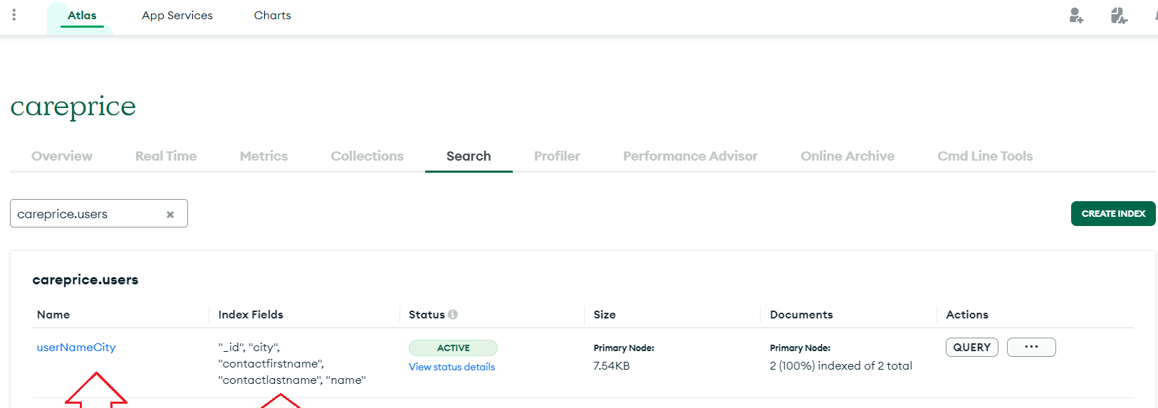Open the Profiler tab
The width and height of the screenshot is (1158, 408).
click(x=557, y=156)
